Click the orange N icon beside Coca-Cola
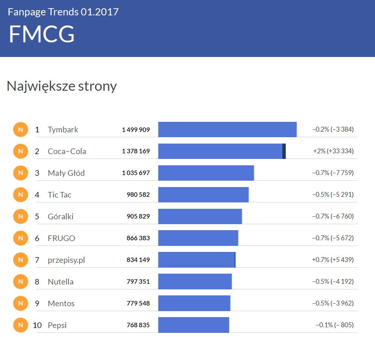375x337 pixels. 21,151
